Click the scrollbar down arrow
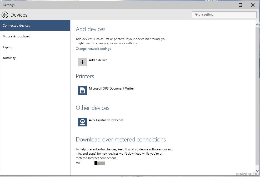The height and width of the screenshot is (177, 260). 257,171
